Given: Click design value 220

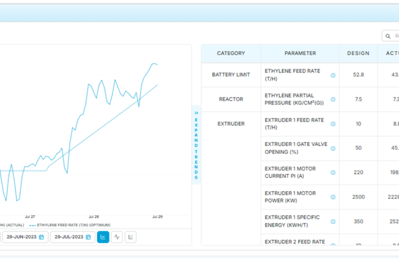Looking at the screenshot, I should tap(358, 173).
